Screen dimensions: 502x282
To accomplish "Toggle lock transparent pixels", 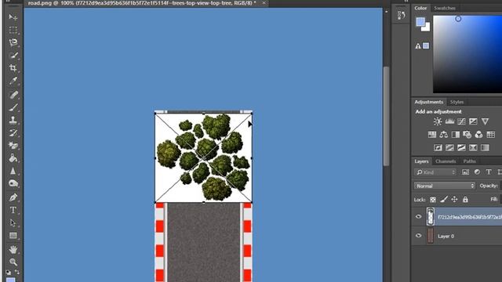I will click(x=433, y=200).
